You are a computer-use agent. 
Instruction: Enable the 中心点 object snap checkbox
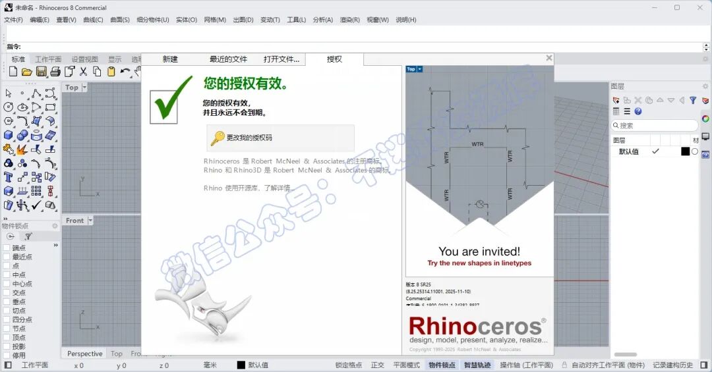pos(7,284)
